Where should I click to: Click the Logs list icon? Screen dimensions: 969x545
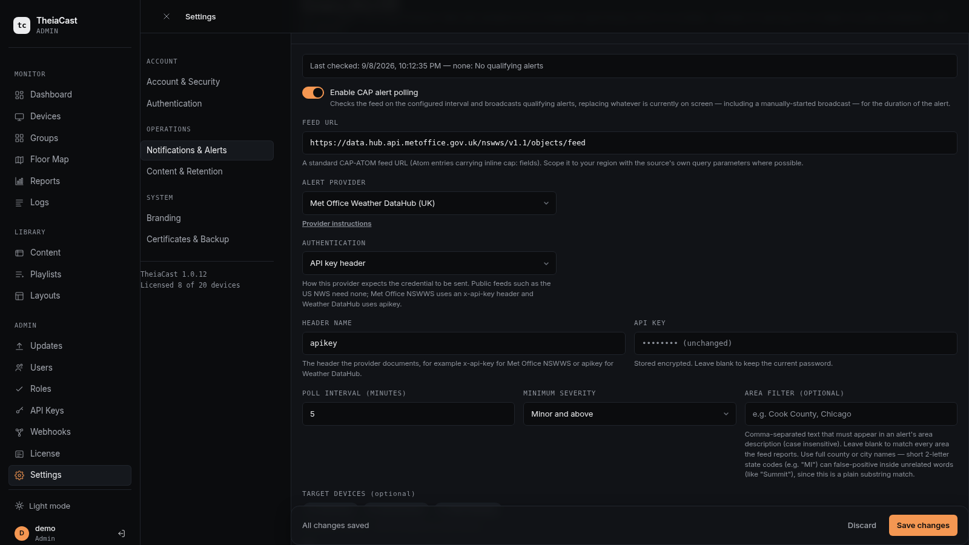coord(19,203)
